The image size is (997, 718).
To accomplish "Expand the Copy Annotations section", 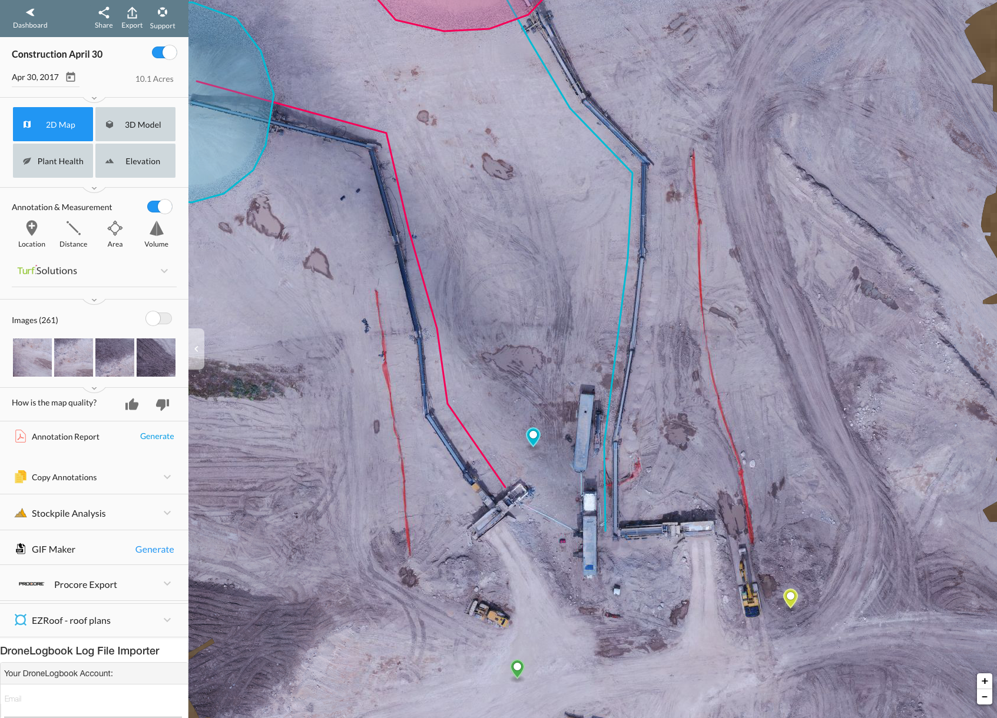I will click(167, 477).
